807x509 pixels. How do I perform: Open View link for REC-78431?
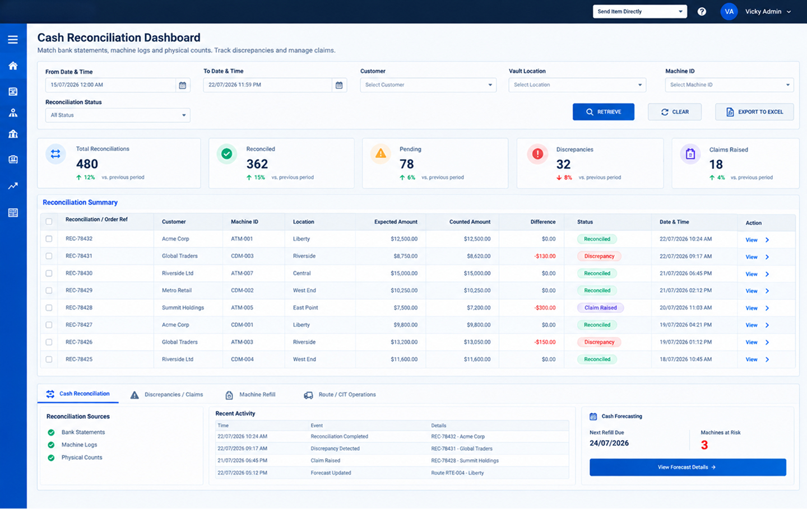pyautogui.click(x=757, y=257)
